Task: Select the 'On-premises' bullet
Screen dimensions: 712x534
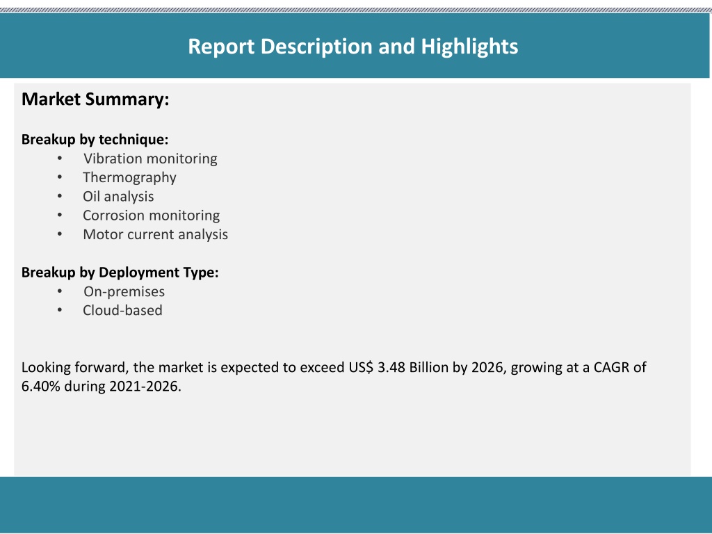Action: (x=124, y=291)
